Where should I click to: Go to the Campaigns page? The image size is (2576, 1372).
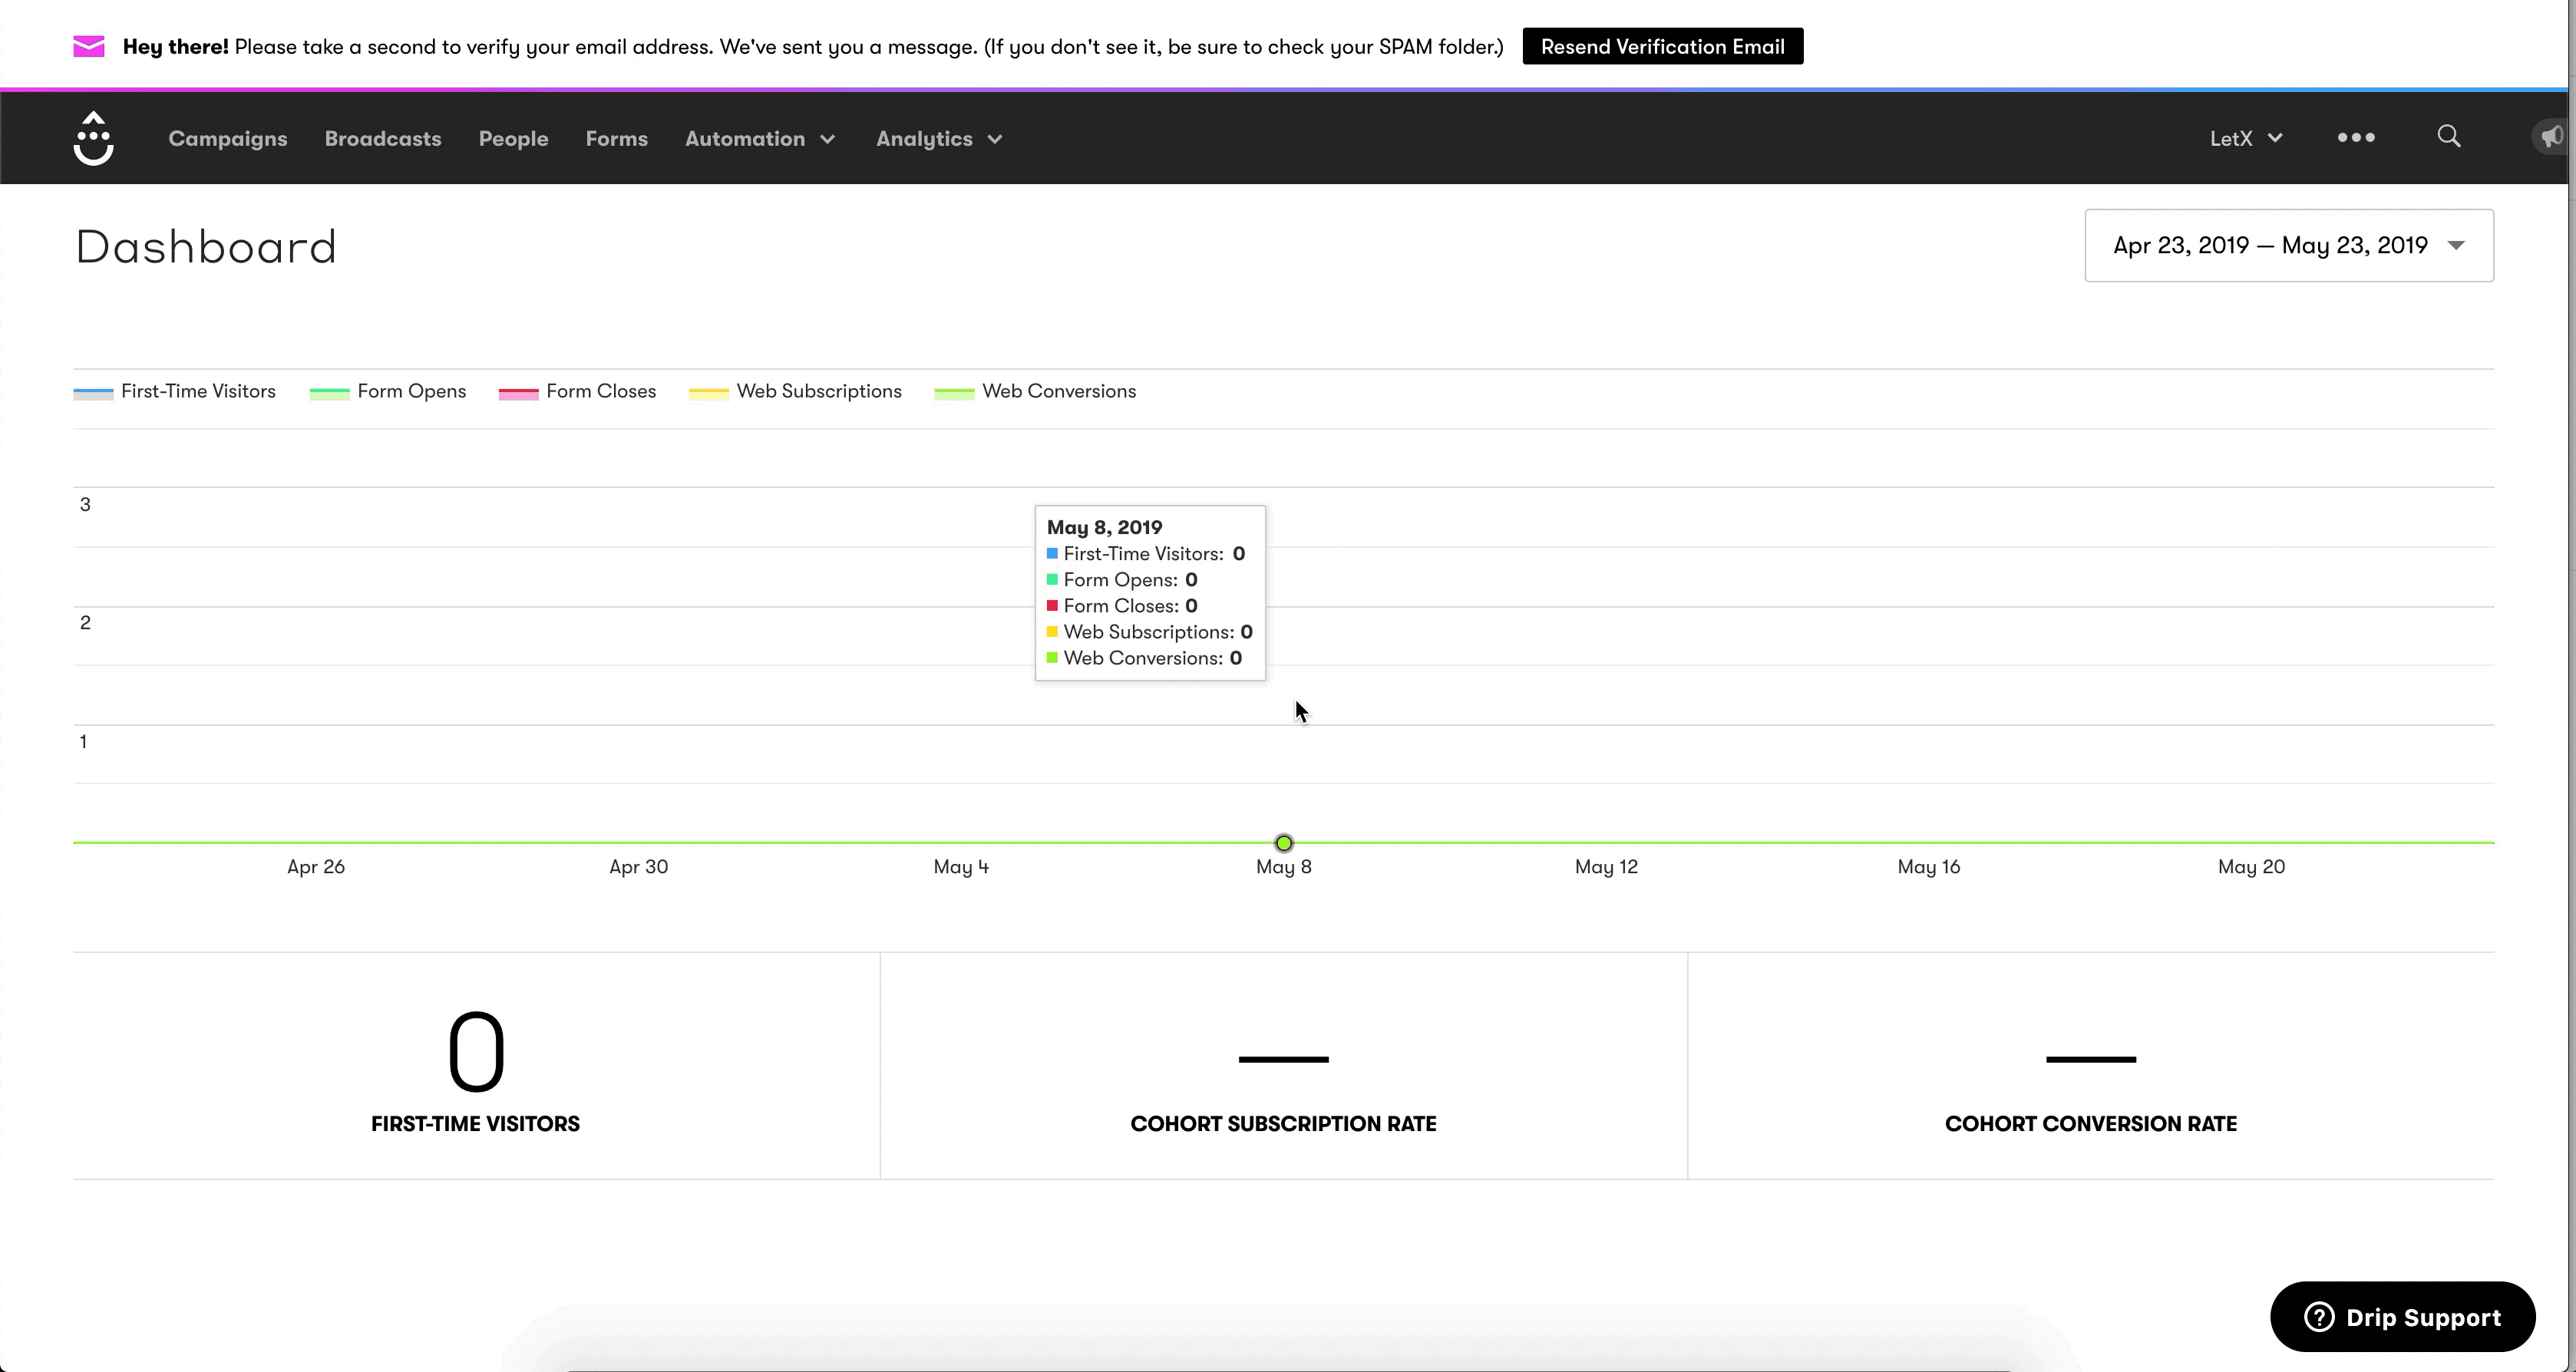[x=227, y=139]
